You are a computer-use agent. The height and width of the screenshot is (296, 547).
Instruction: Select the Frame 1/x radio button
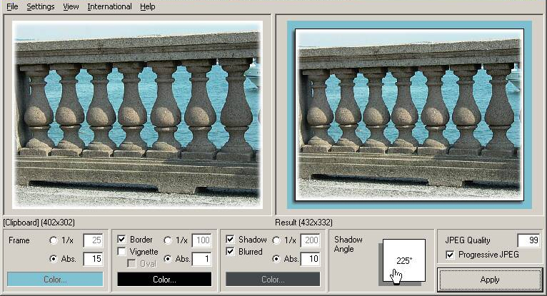tap(54, 240)
